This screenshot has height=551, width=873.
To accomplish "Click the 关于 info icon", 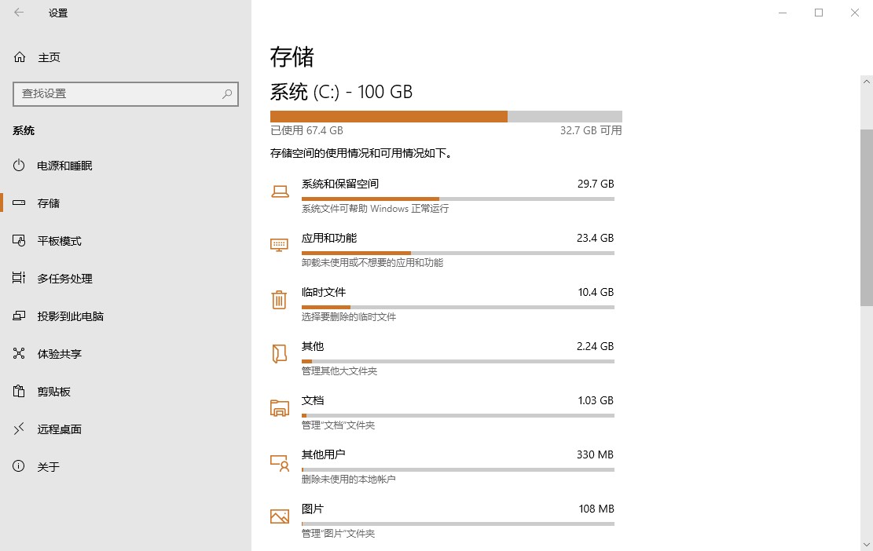I will (18, 466).
